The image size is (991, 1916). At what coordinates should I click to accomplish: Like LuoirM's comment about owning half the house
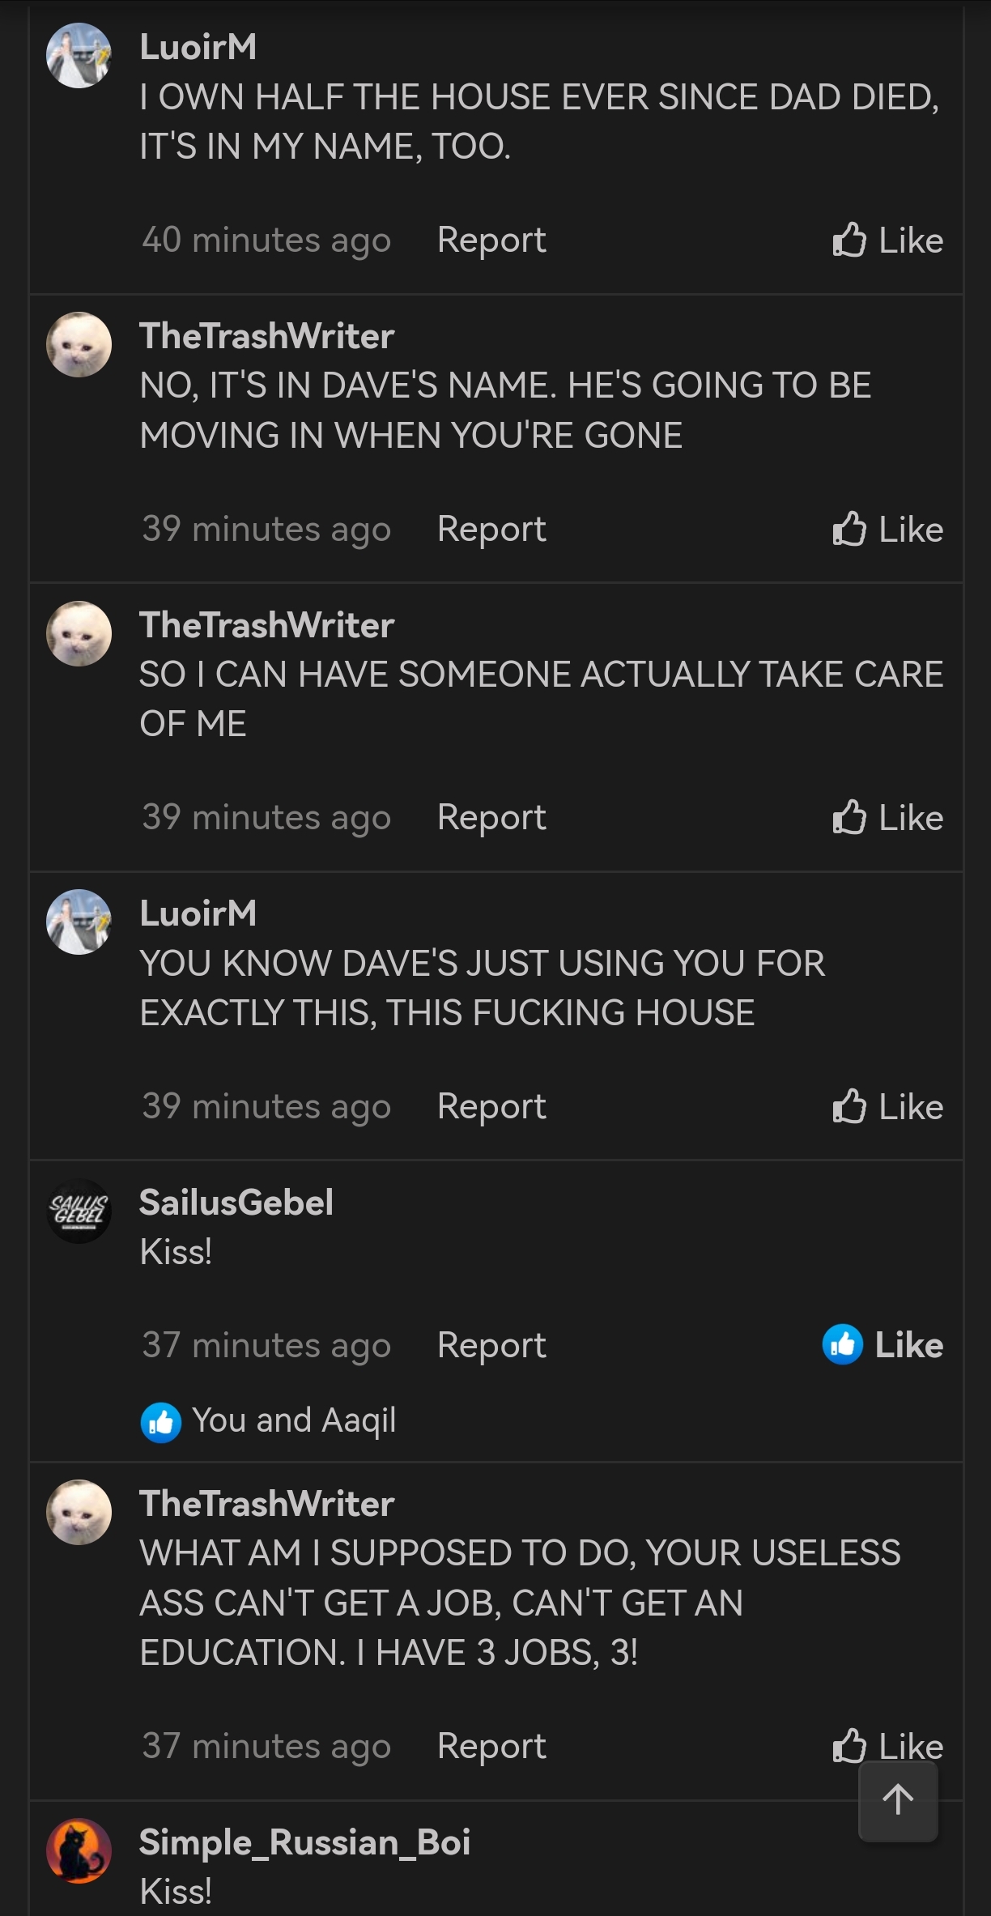coord(887,241)
